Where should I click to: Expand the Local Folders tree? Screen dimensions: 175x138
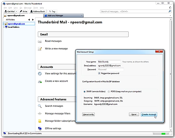(x=3, y=27)
